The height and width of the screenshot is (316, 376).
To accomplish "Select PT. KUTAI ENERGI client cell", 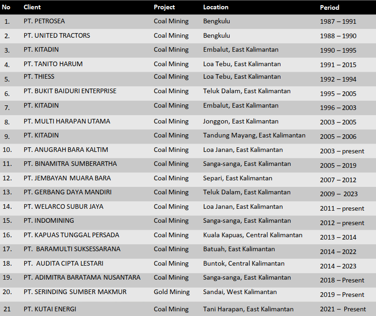I will click(50, 309).
